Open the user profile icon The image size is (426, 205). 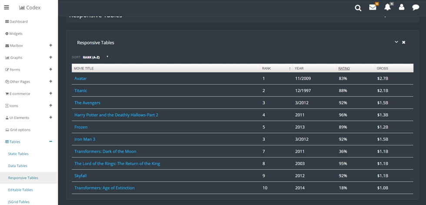tap(402, 7)
